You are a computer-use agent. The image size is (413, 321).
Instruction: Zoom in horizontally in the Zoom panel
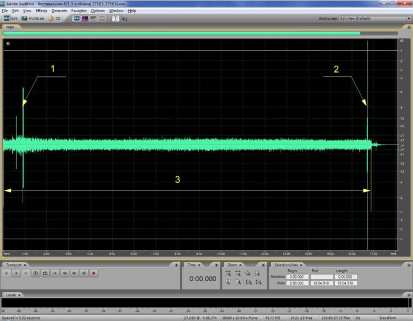(x=229, y=273)
